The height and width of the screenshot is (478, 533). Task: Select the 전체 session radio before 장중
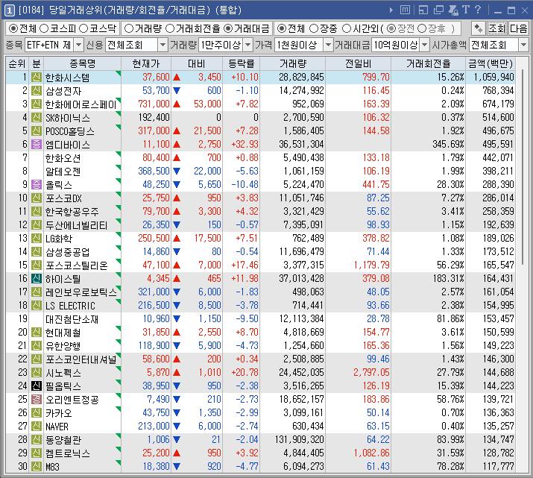(282, 28)
